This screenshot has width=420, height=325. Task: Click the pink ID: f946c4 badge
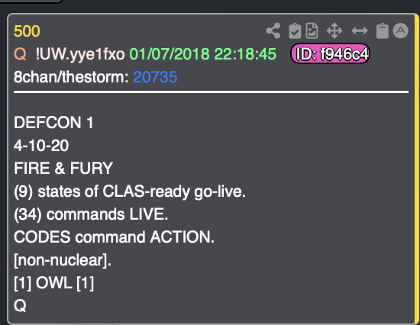[330, 54]
